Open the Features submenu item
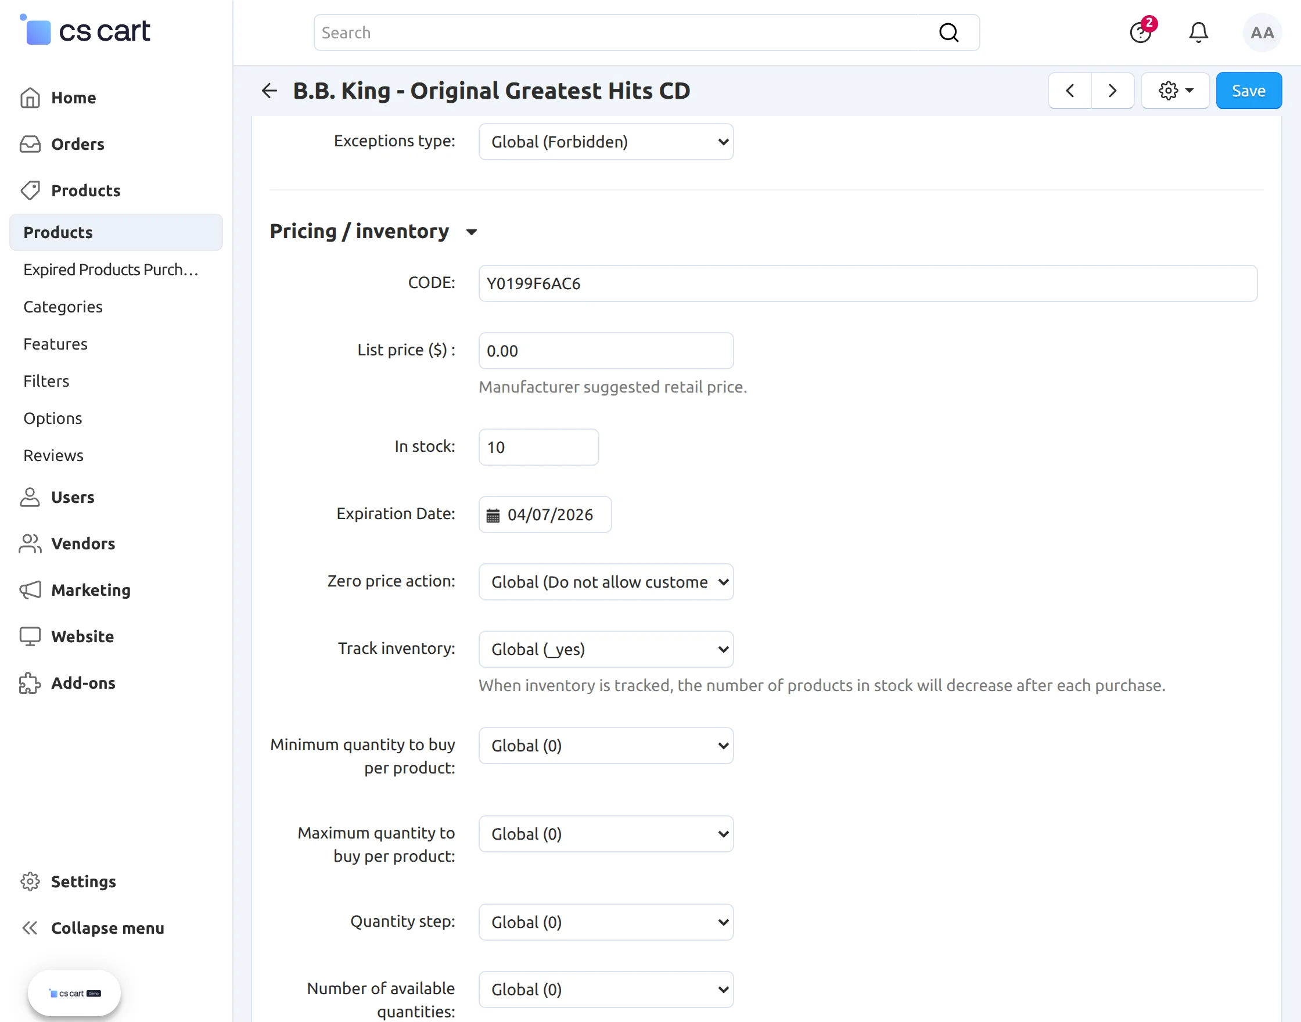This screenshot has height=1022, width=1301. pyautogui.click(x=56, y=344)
